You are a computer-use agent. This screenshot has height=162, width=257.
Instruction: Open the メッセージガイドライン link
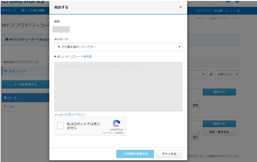click(70, 115)
